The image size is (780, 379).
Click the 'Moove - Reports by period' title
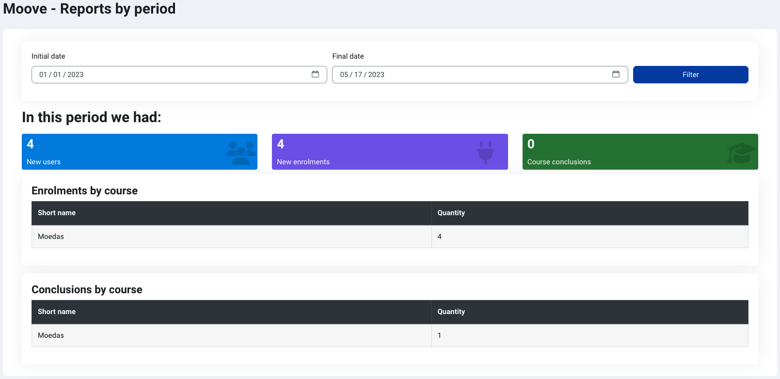click(x=89, y=9)
